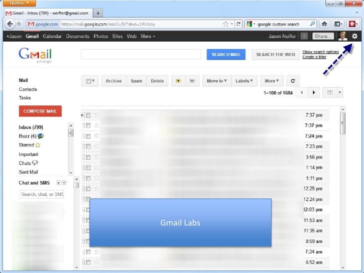Viewport: 364px width, 273px height.
Task: Open a new browser tab
Action: pos(98,13)
